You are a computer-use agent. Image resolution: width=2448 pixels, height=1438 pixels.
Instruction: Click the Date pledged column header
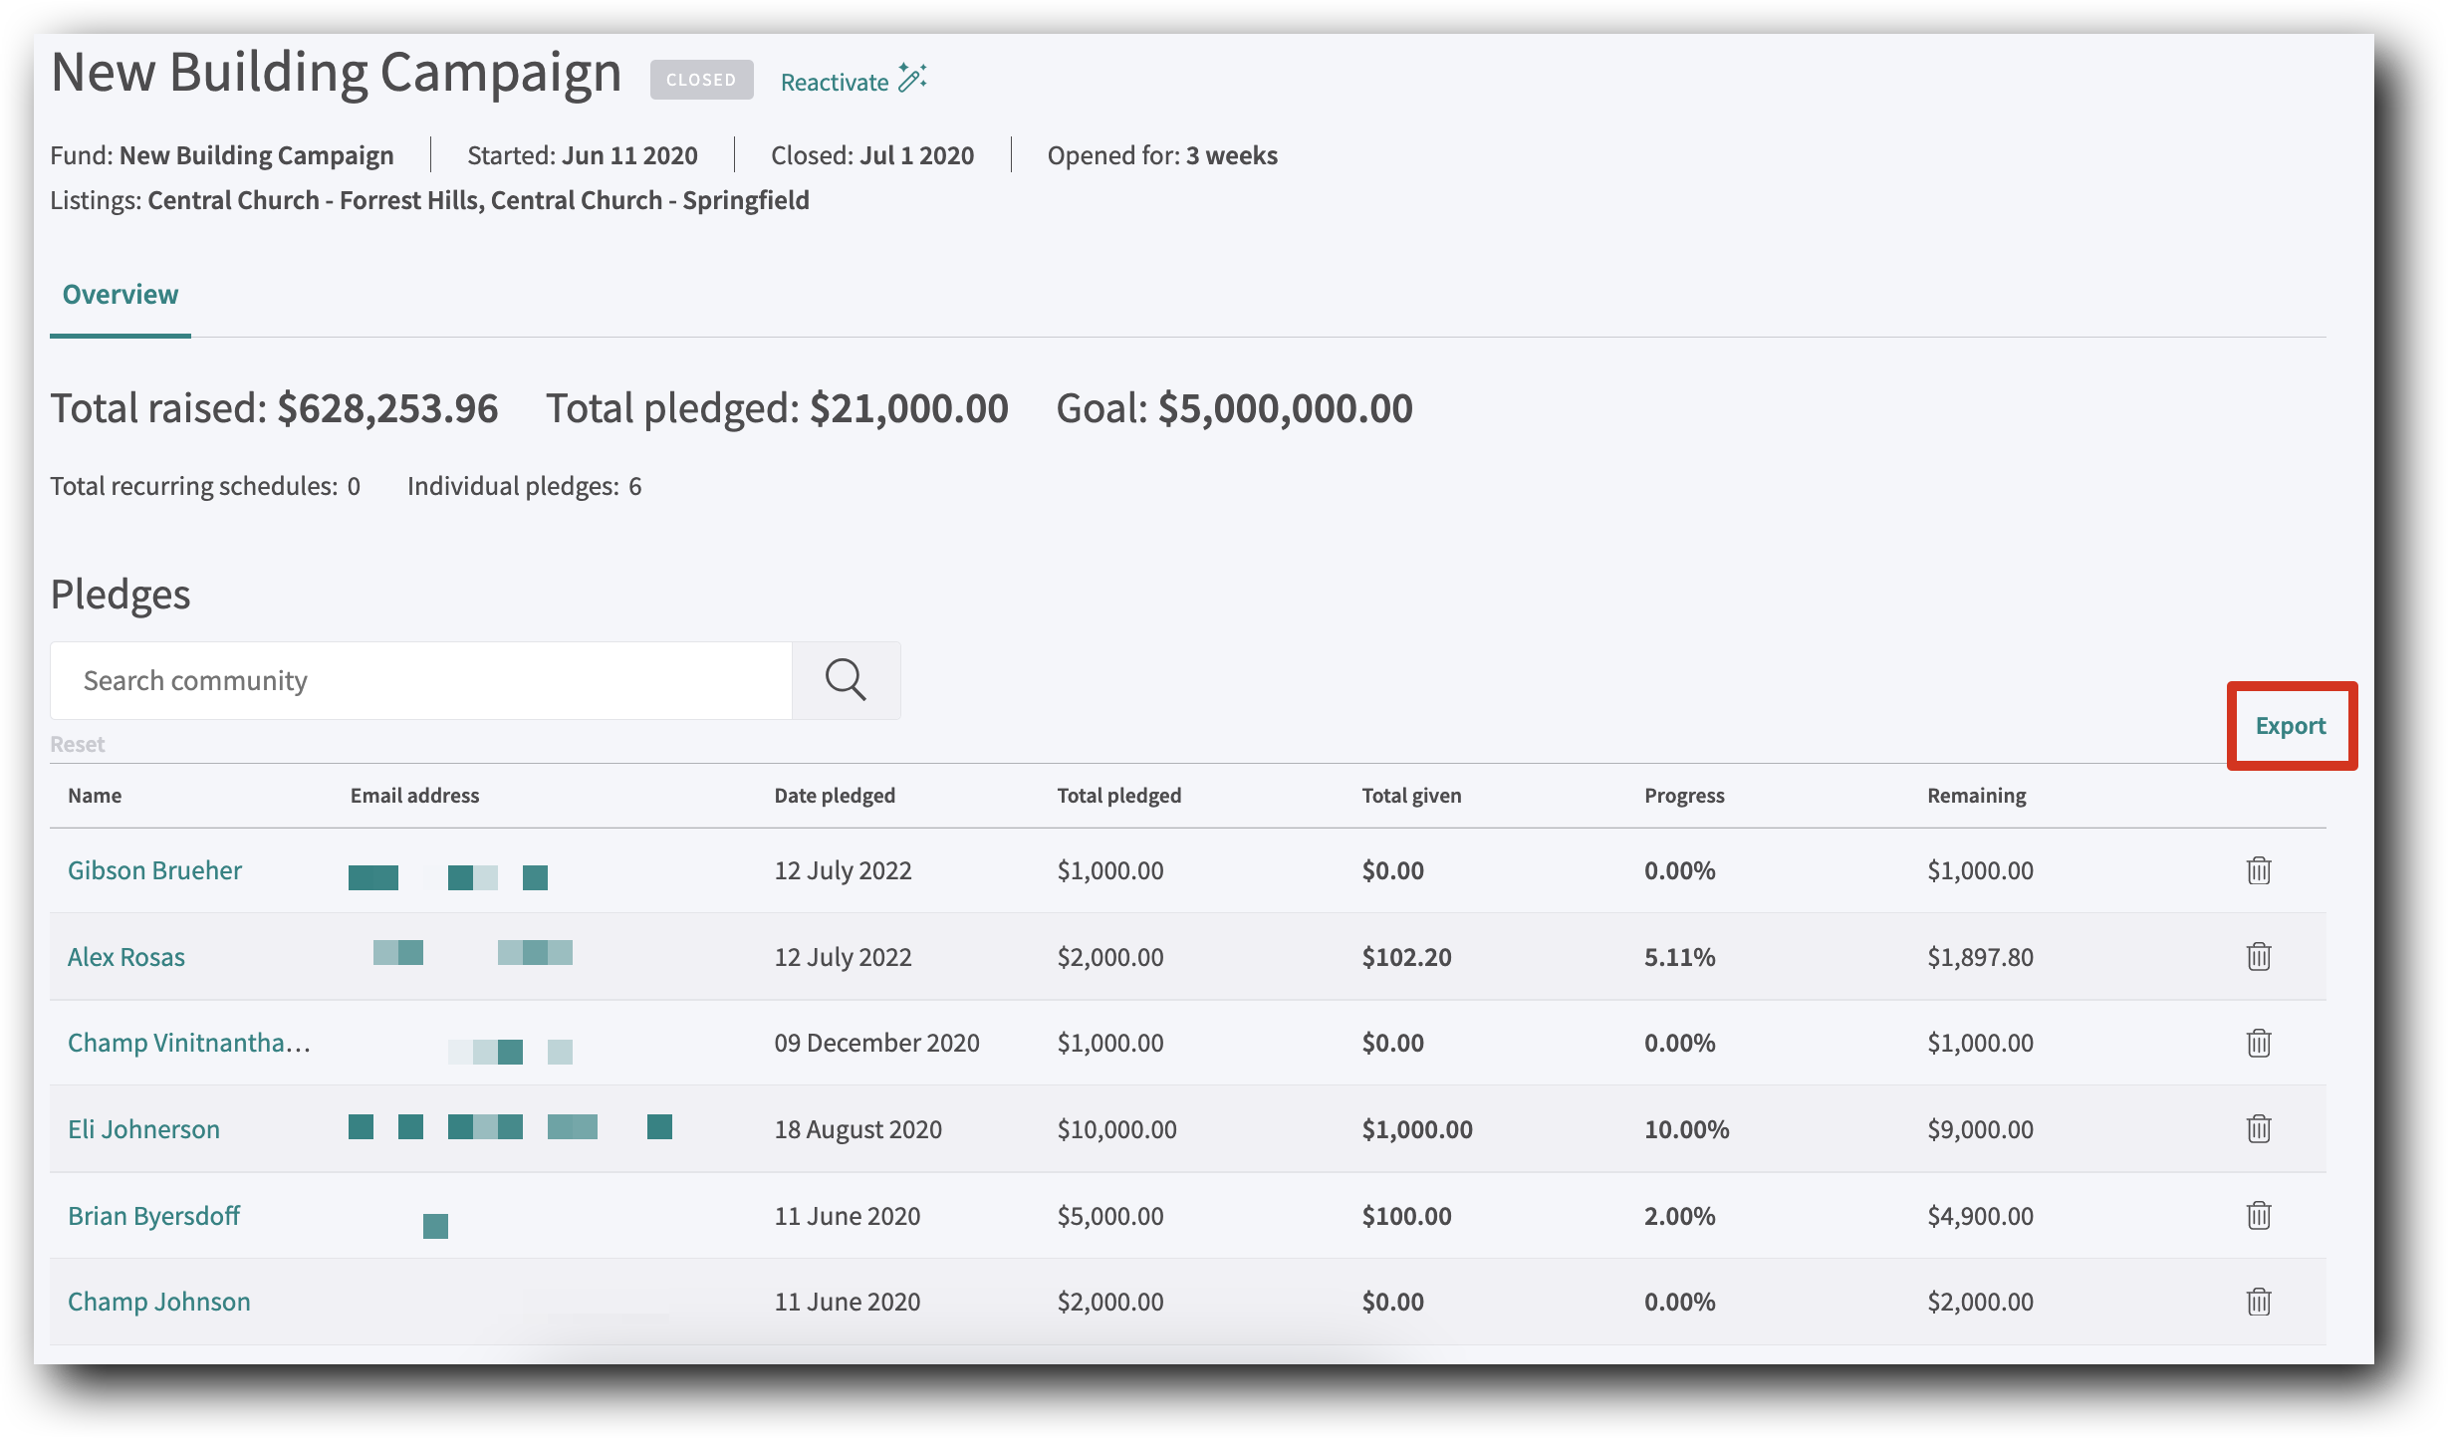835,796
